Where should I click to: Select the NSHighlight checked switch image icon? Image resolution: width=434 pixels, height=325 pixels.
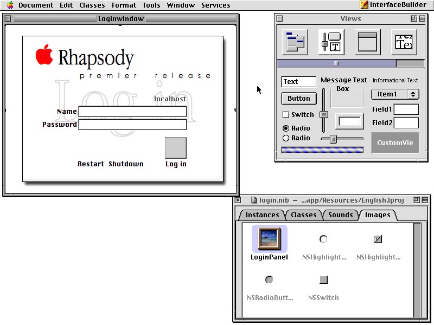[x=378, y=239]
